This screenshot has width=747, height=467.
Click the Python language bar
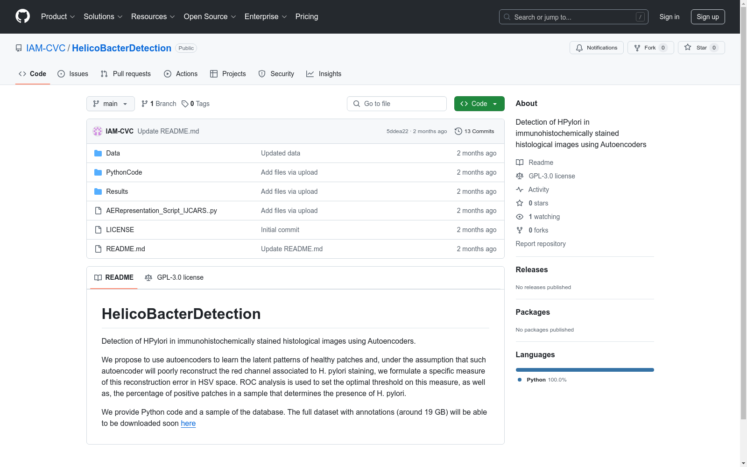coord(585,370)
